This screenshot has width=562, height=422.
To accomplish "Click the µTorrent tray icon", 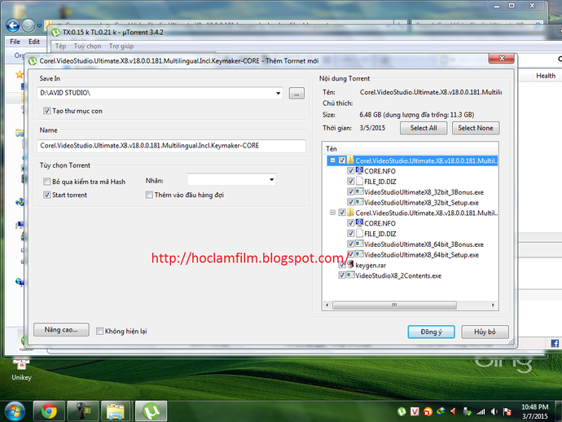I will pos(402,411).
